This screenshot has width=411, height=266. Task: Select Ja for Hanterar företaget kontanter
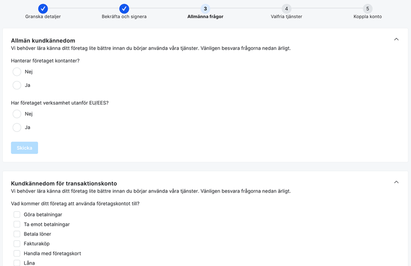pos(17,85)
